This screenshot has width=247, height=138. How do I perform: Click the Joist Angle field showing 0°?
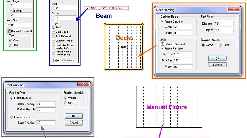click(21, 5)
